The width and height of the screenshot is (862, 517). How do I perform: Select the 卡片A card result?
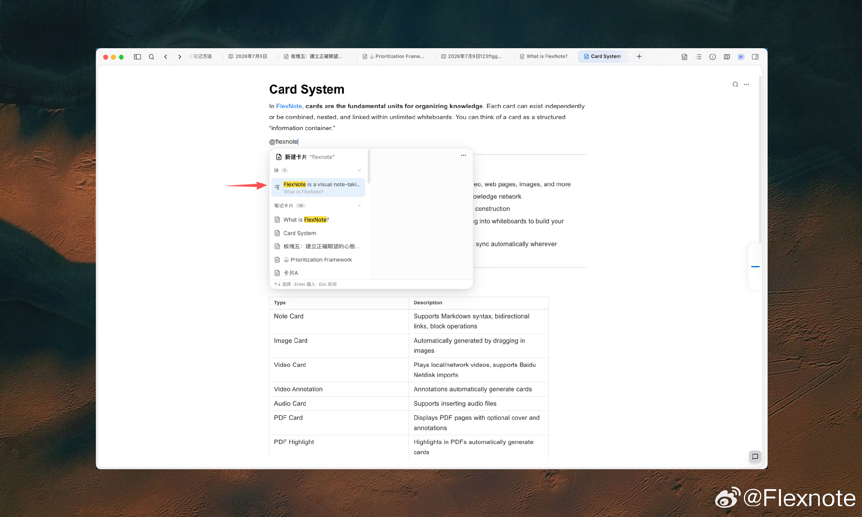click(x=318, y=273)
